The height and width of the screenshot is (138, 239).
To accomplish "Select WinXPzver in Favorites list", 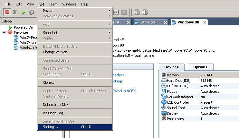I will [x=28, y=43].
